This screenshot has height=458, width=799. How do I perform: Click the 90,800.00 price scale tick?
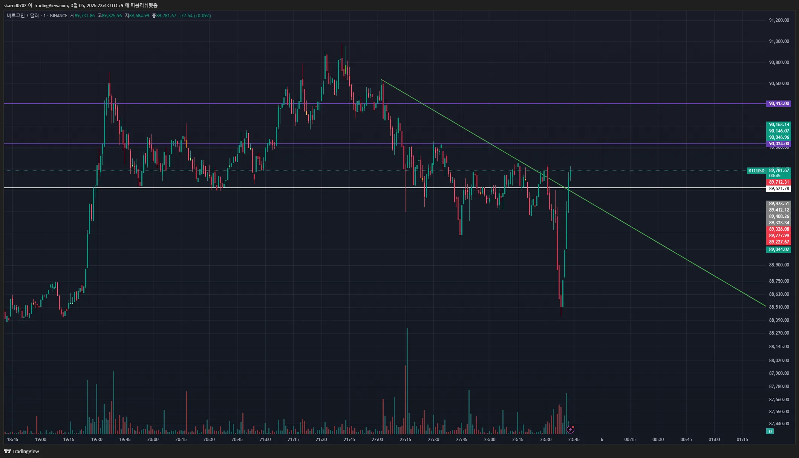(779, 62)
